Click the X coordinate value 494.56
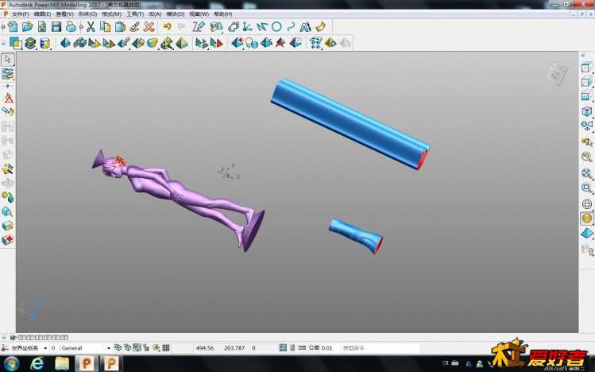Image resolution: width=595 pixels, height=372 pixels. pyautogui.click(x=205, y=347)
